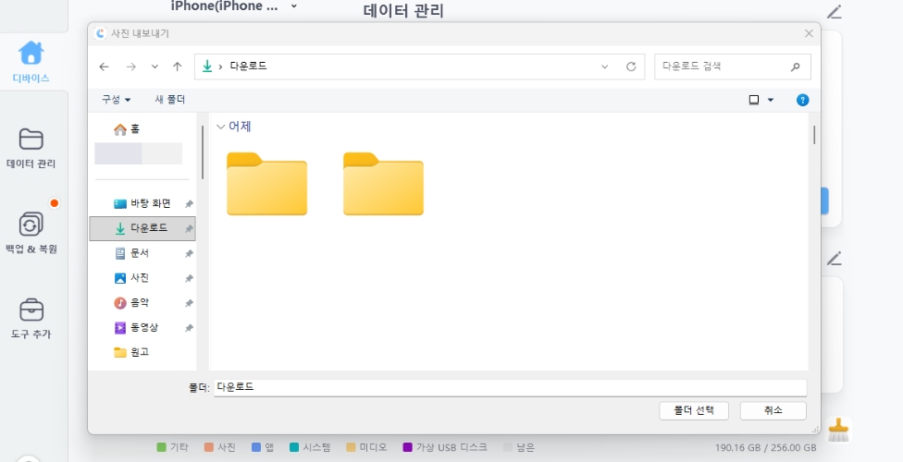This screenshot has height=462, width=903.
Task: Open 백업 & 복원 in the sidebar
Action: tap(31, 233)
